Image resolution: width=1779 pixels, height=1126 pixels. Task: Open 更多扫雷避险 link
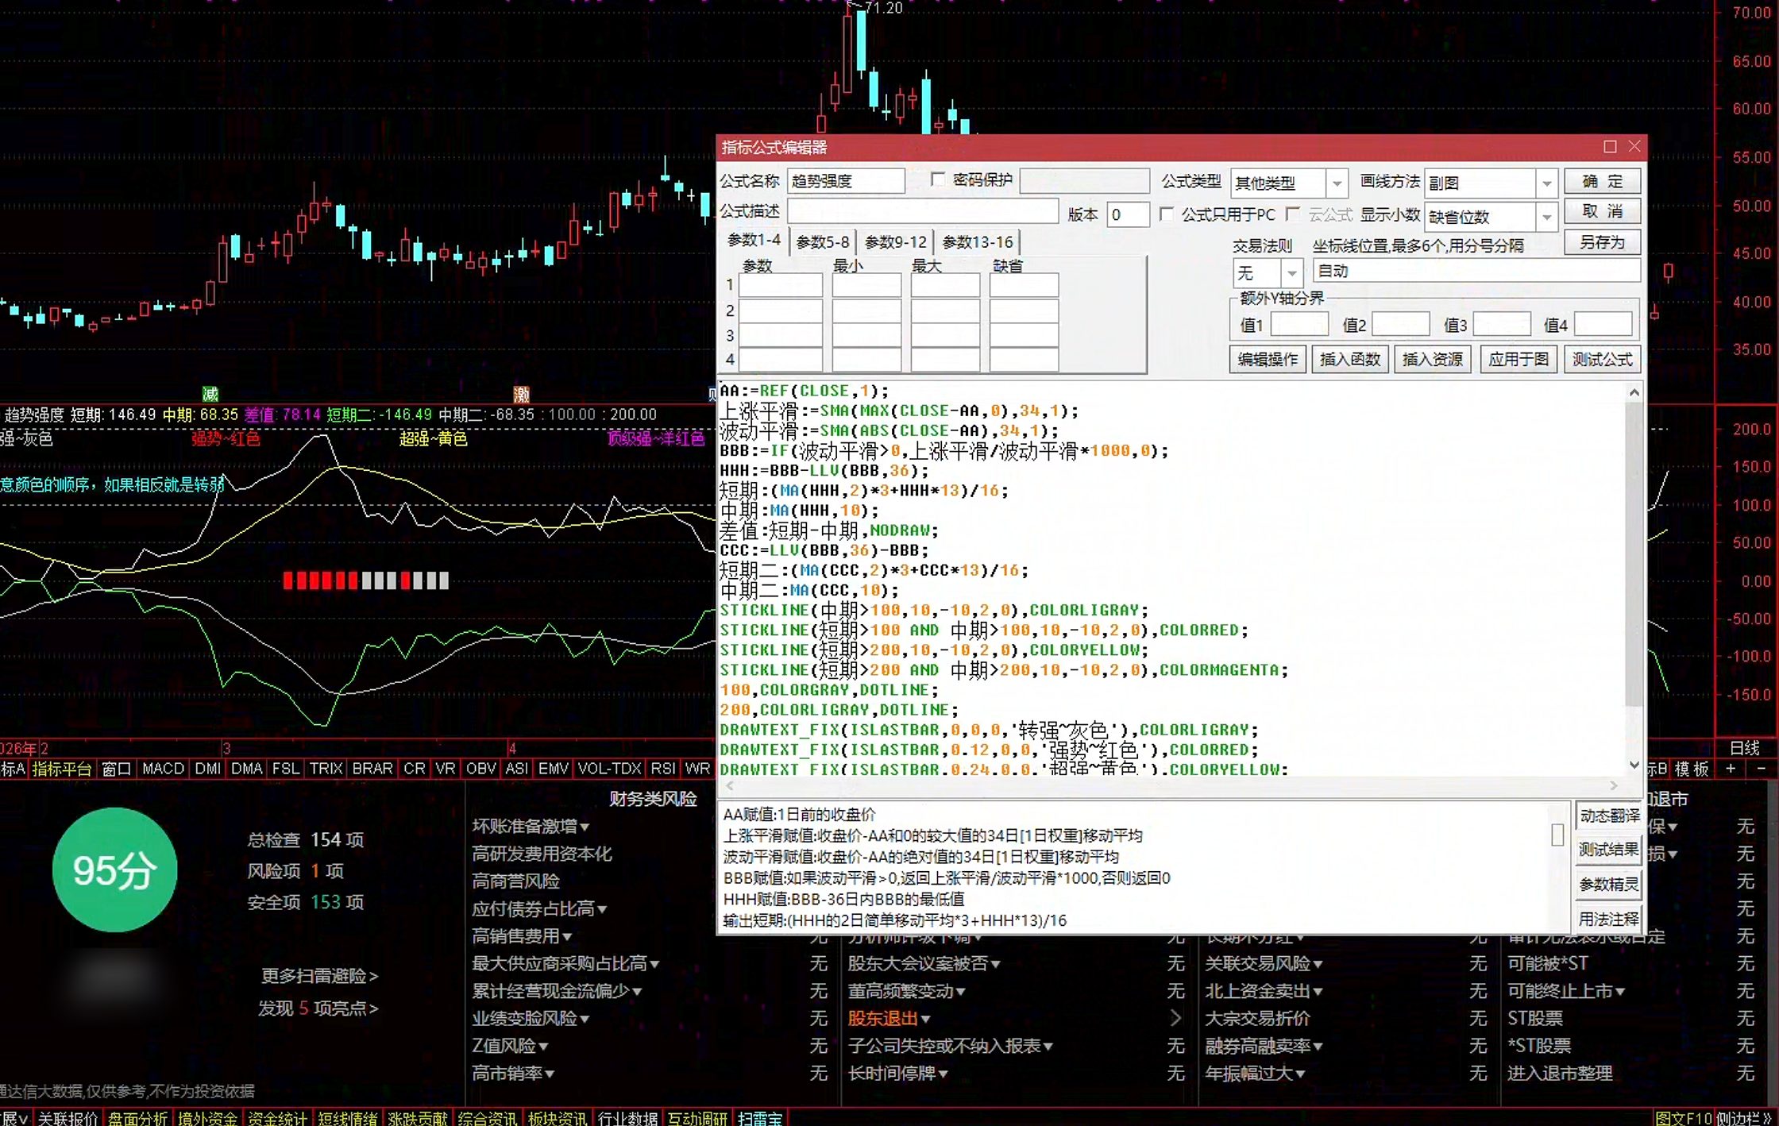pos(320,976)
